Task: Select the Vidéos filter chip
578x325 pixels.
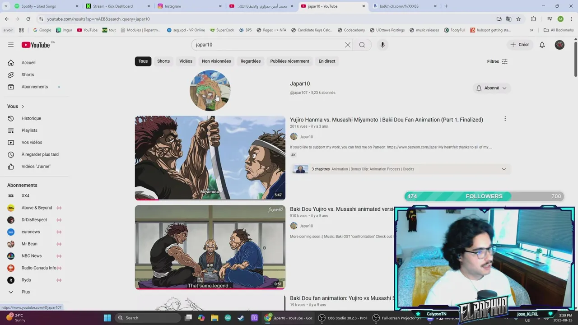Action: tap(186, 61)
